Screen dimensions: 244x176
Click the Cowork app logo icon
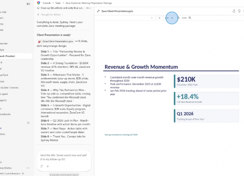(39, 3)
